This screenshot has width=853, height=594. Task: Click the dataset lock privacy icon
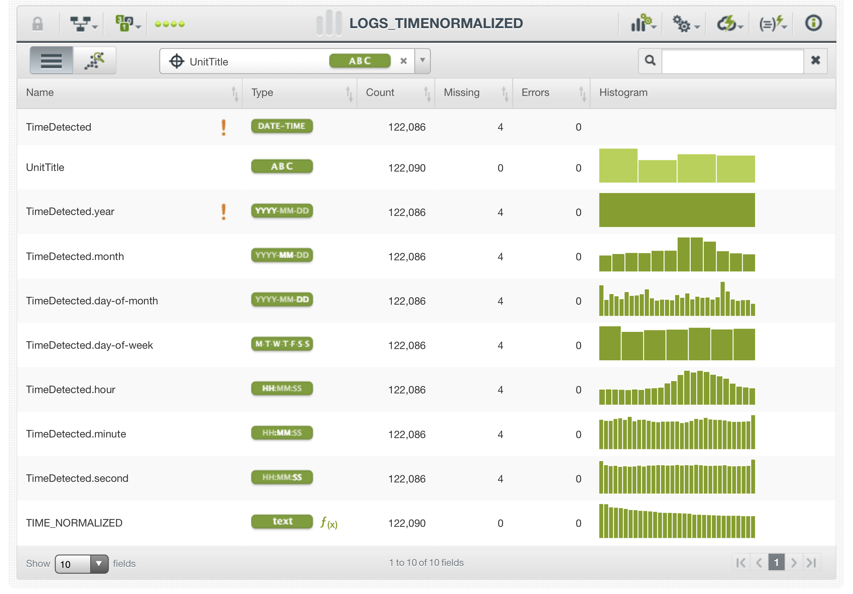coord(37,24)
